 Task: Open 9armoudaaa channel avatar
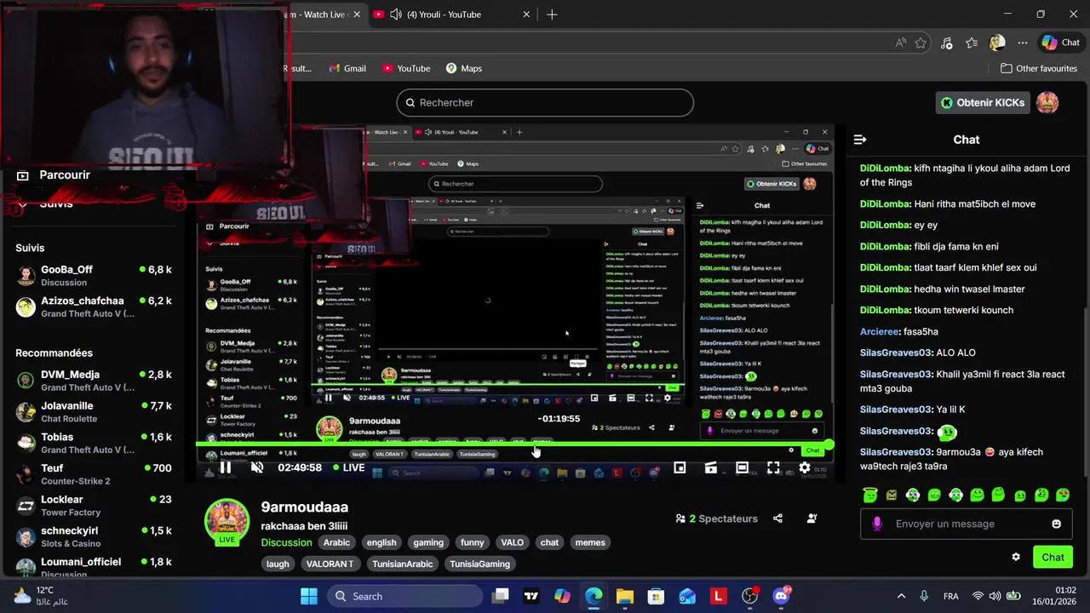227,520
